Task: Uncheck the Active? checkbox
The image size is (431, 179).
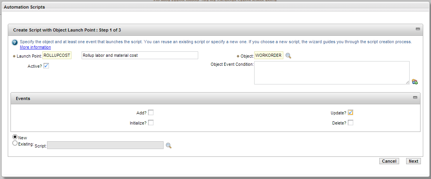Action: pyautogui.click(x=46, y=66)
